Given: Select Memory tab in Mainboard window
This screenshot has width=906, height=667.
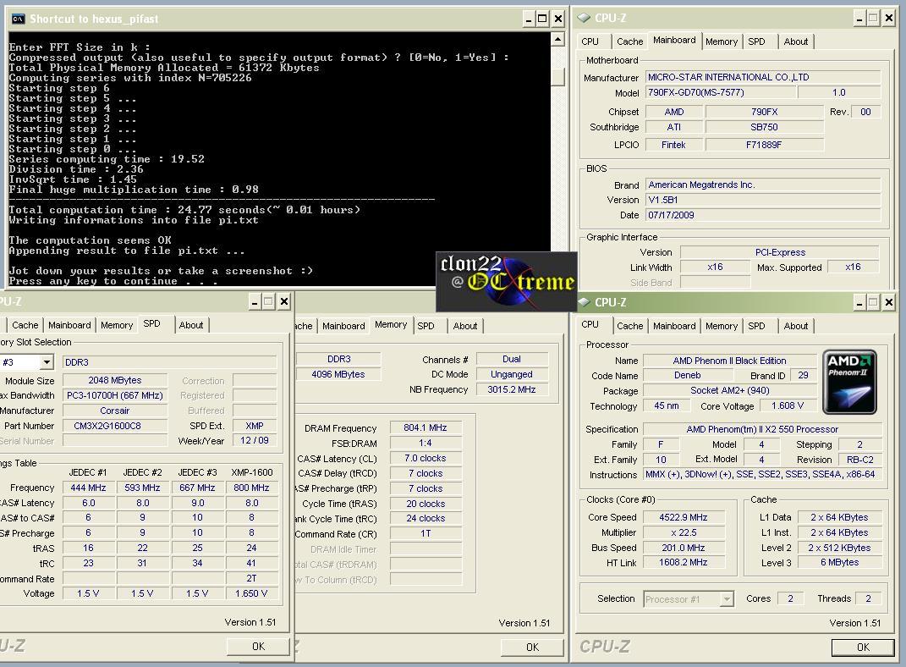Looking at the screenshot, I should (x=721, y=41).
